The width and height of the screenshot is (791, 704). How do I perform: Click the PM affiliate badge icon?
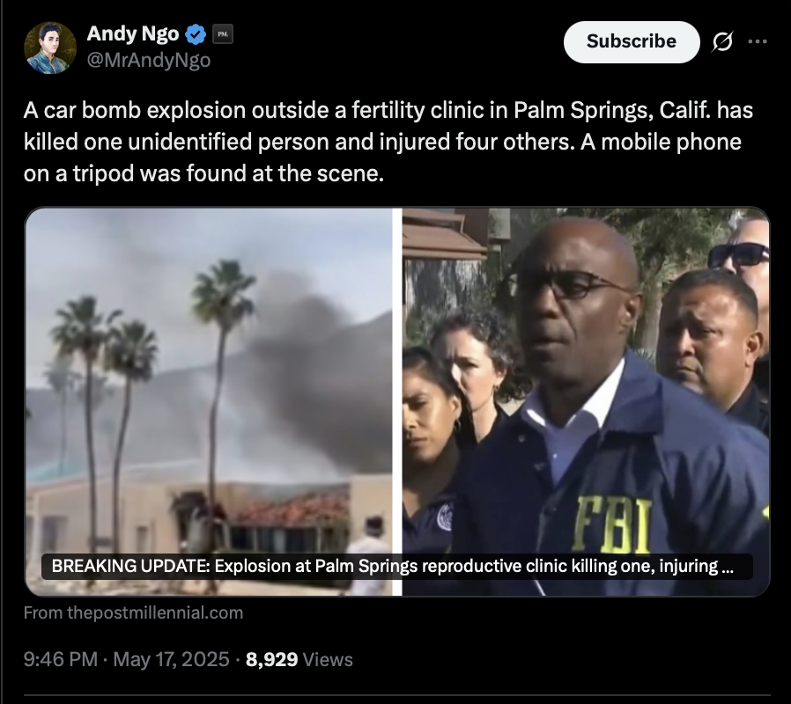click(223, 34)
